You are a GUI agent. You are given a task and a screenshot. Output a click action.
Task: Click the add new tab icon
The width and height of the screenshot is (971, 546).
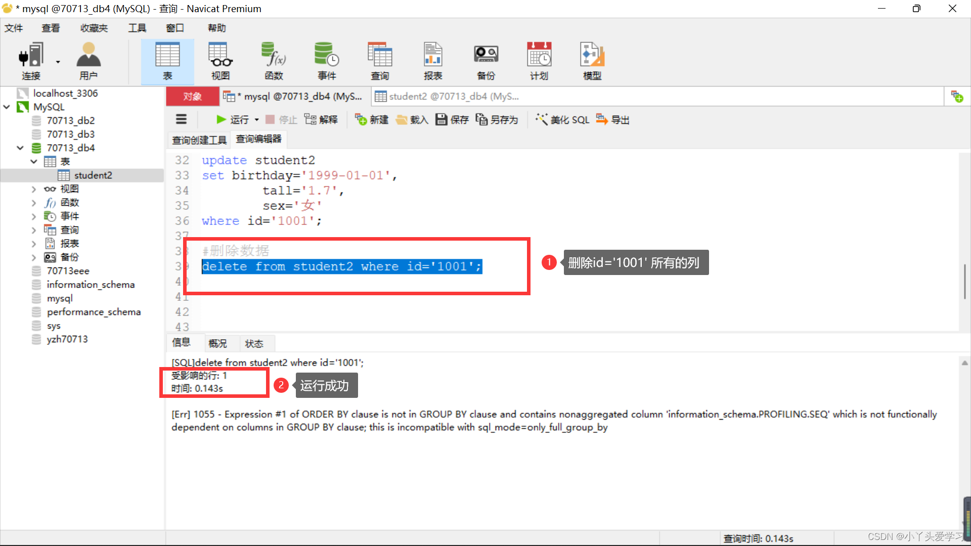click(x=957, y=97)
